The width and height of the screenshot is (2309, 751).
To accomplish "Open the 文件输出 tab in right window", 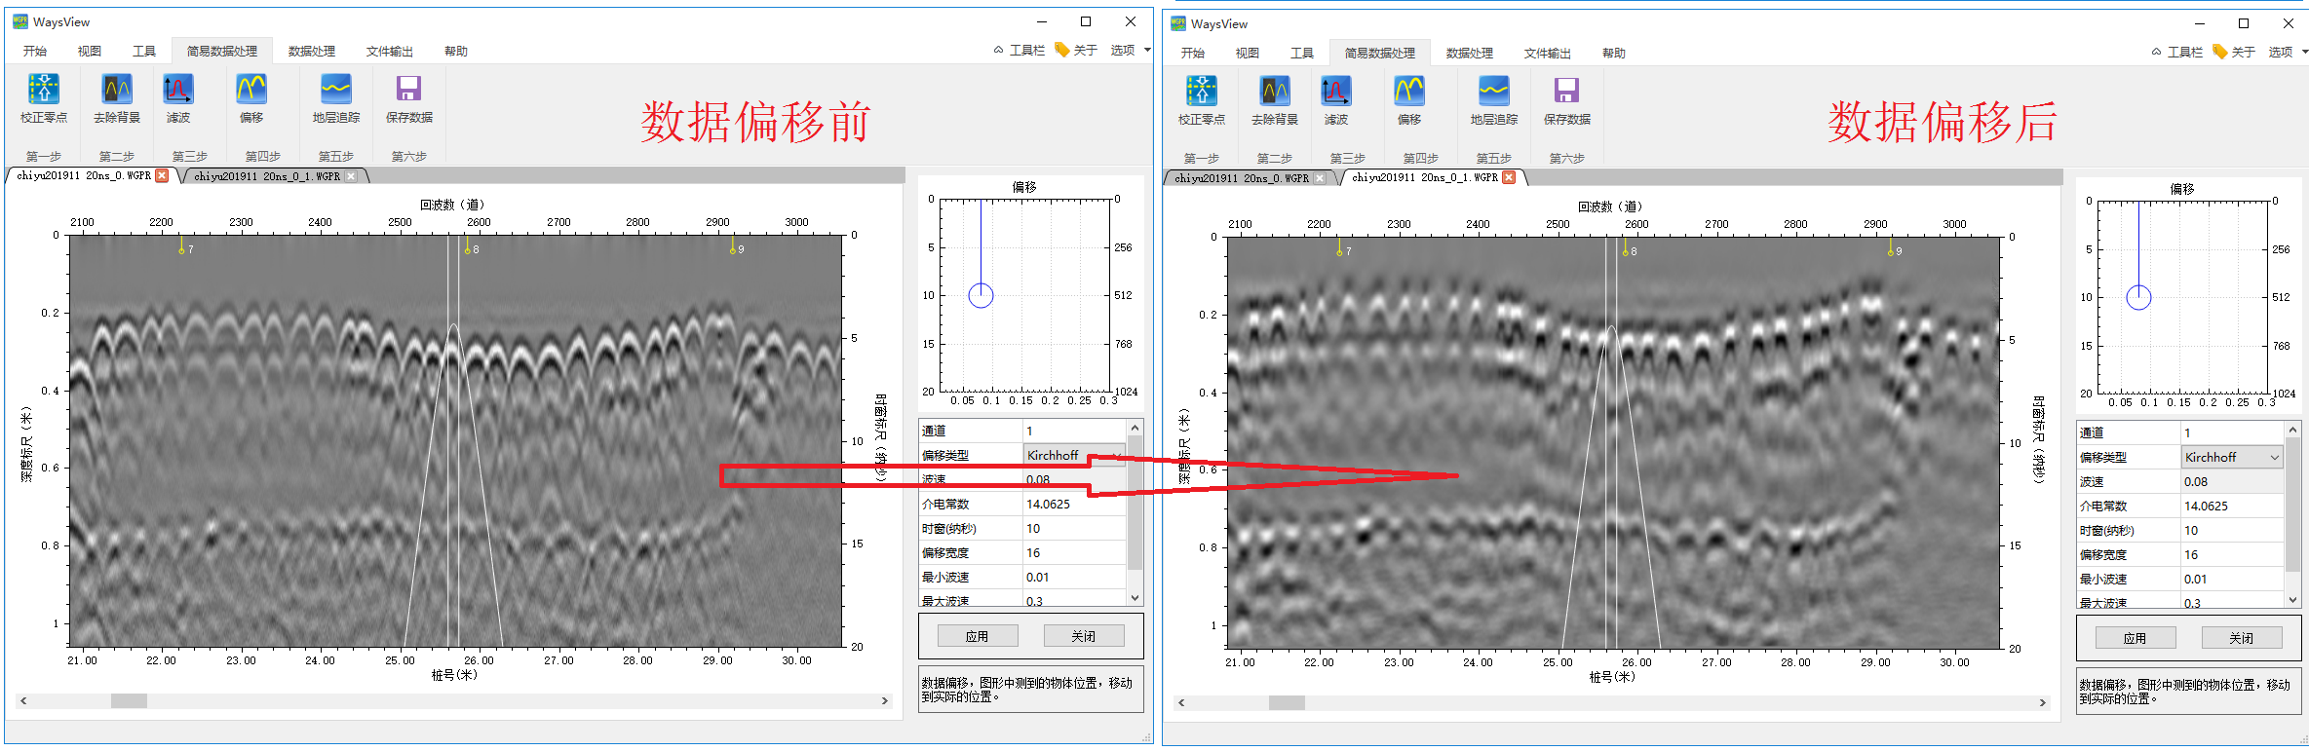I will (1547, 54).
